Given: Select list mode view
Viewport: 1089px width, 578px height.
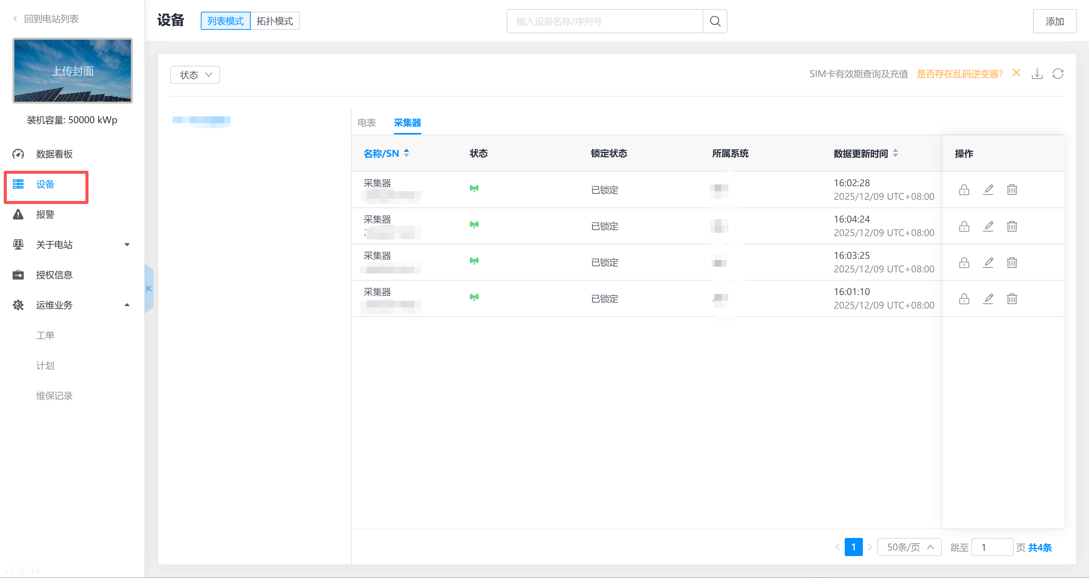Looking at the screenshot, I should 225,21.
